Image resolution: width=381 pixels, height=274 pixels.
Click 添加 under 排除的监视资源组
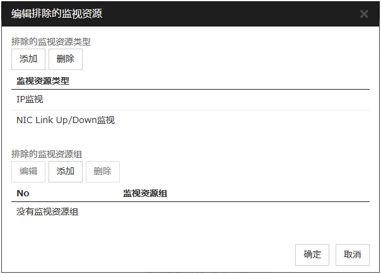(66, 171)
